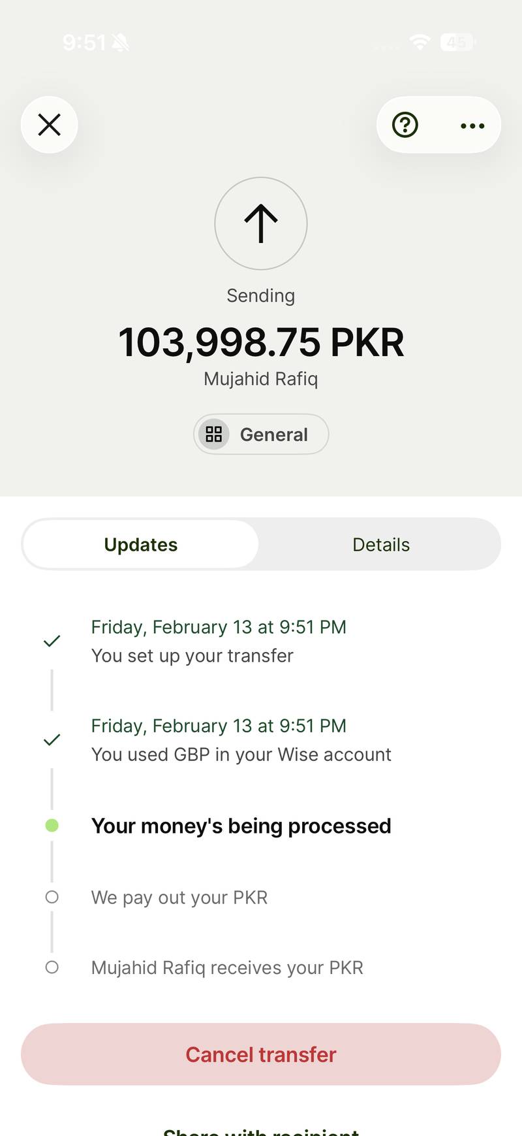Tap the Share with recipient link
This screenshot has width=522, height=1136.
(261, 1130)
